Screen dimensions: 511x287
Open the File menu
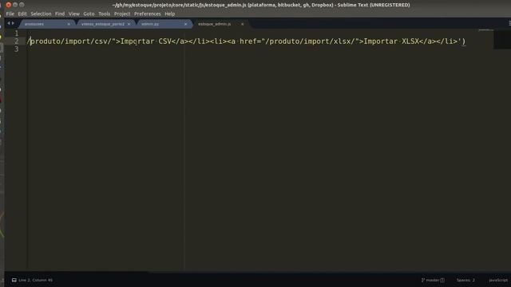(x=10, y=14)
